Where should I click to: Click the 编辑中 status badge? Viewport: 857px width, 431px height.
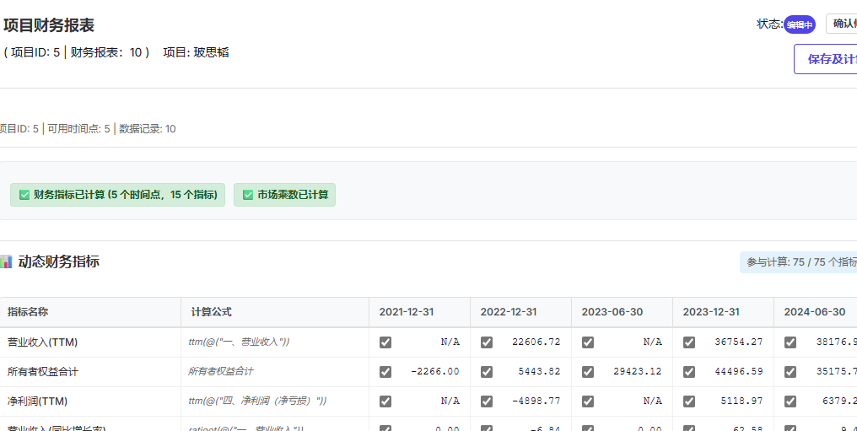800,24
